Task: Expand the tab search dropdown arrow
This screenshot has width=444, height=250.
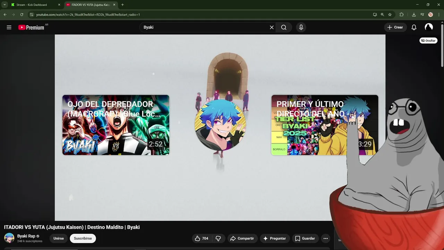Action: 5,5
